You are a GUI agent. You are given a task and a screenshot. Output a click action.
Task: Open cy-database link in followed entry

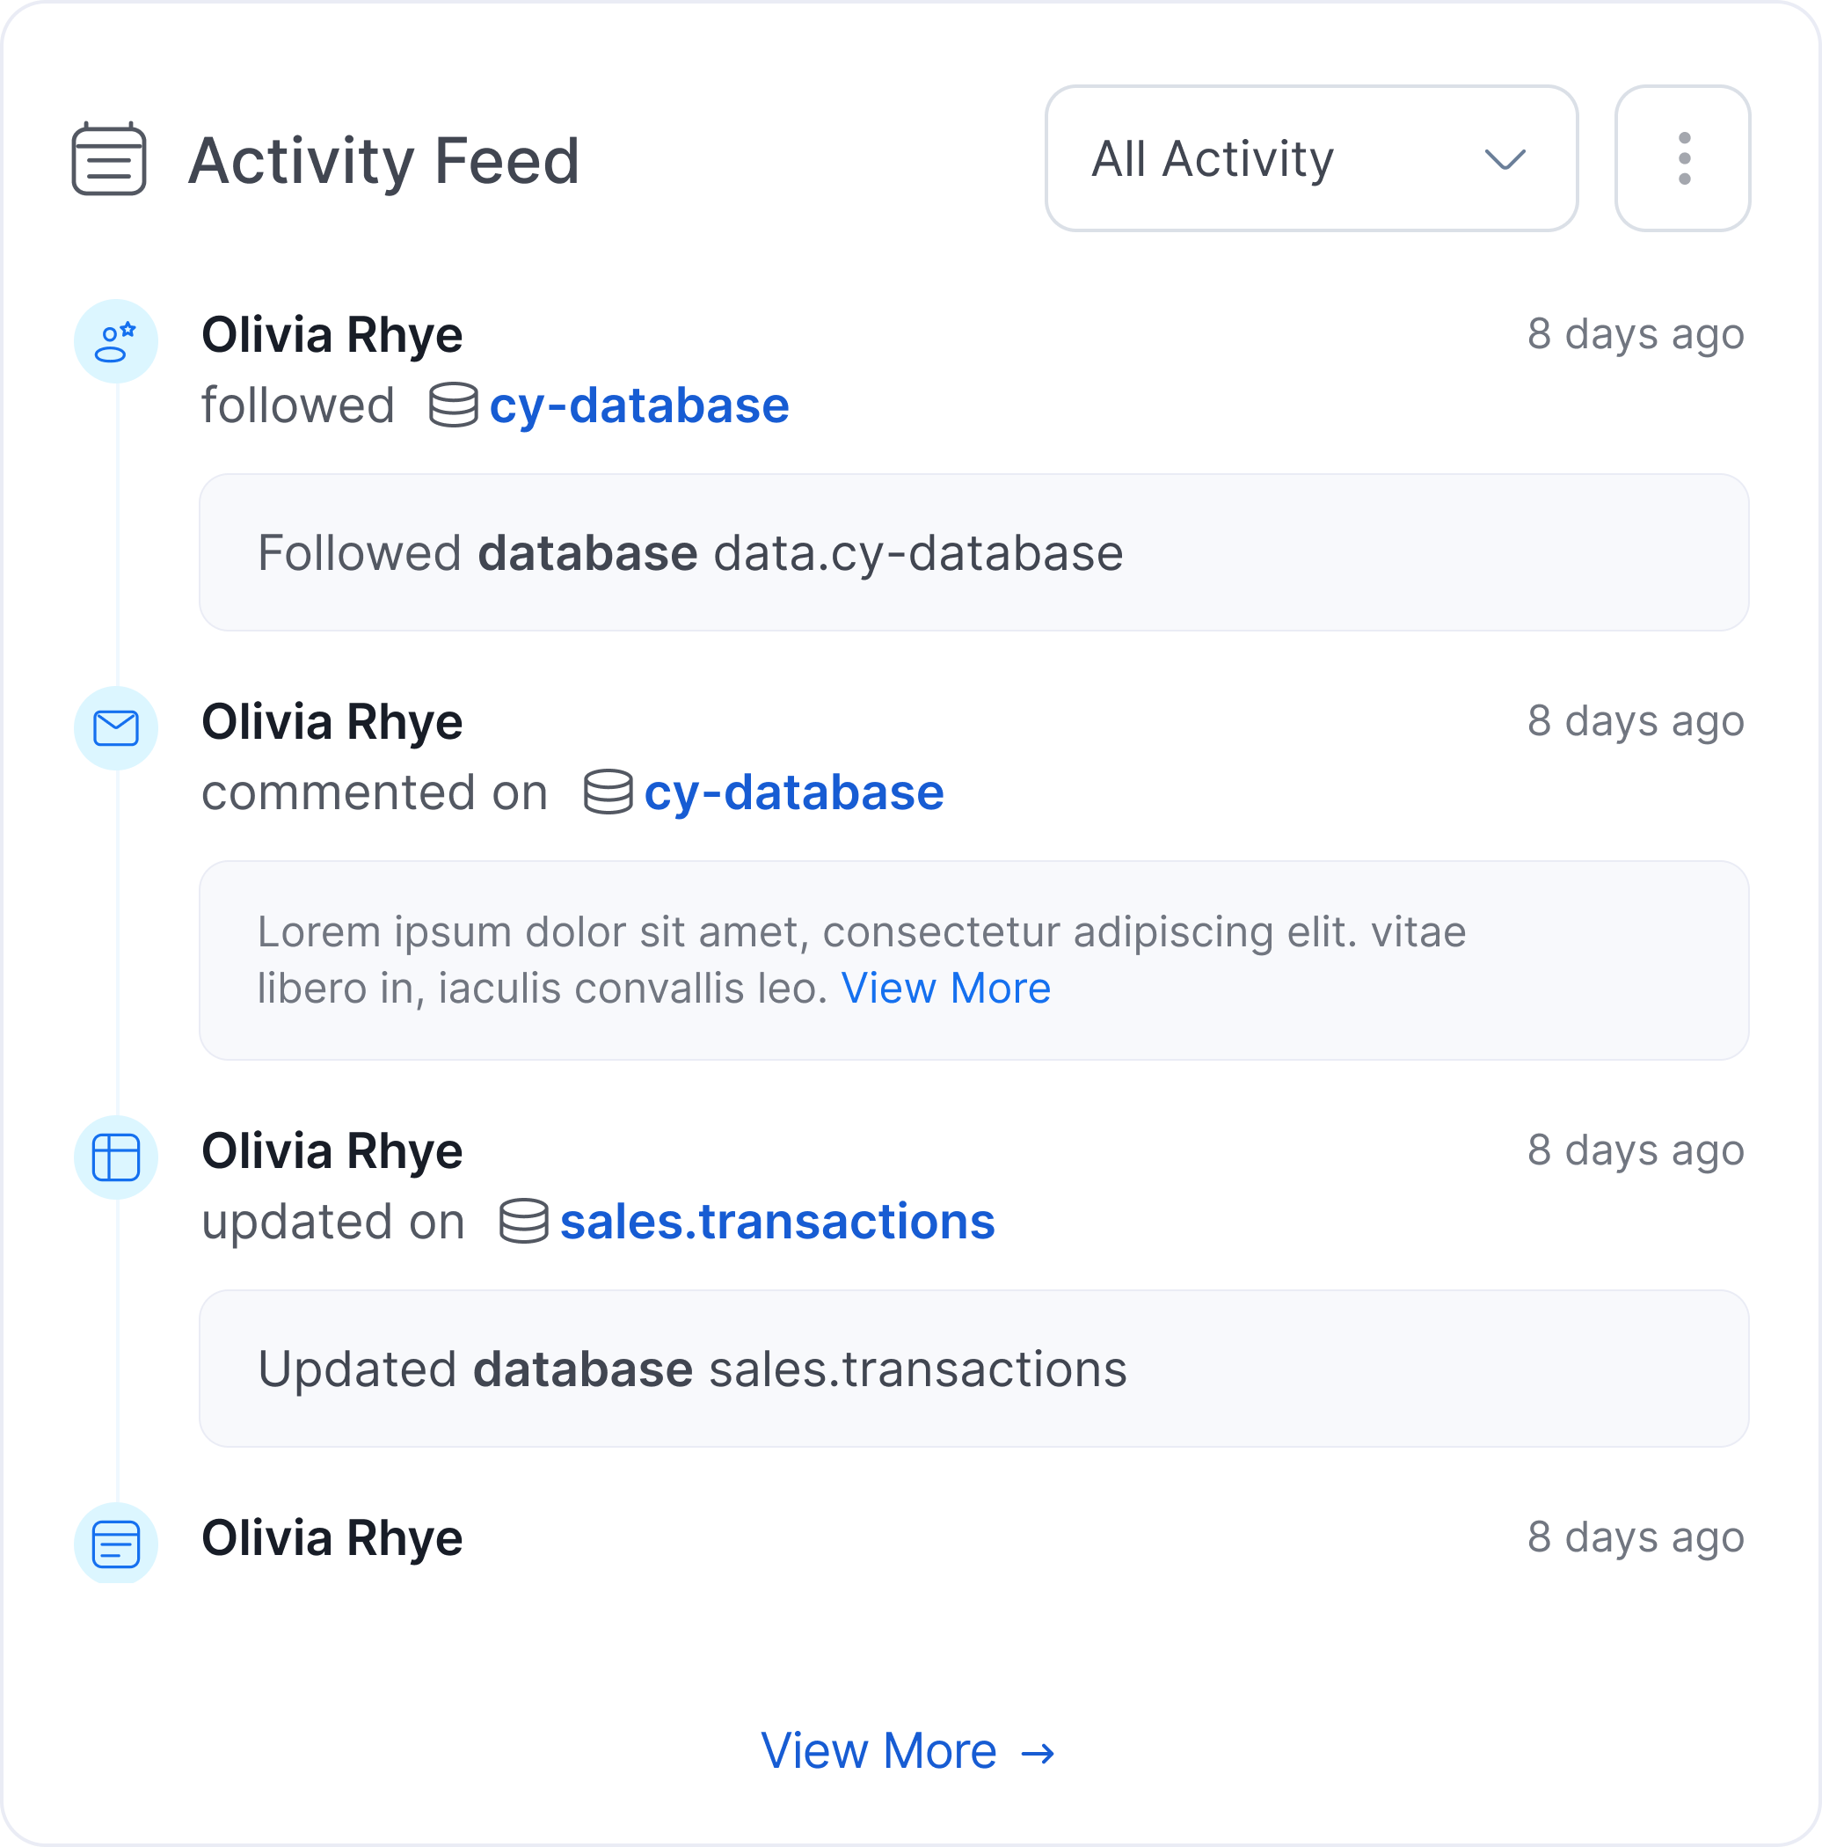639,405
